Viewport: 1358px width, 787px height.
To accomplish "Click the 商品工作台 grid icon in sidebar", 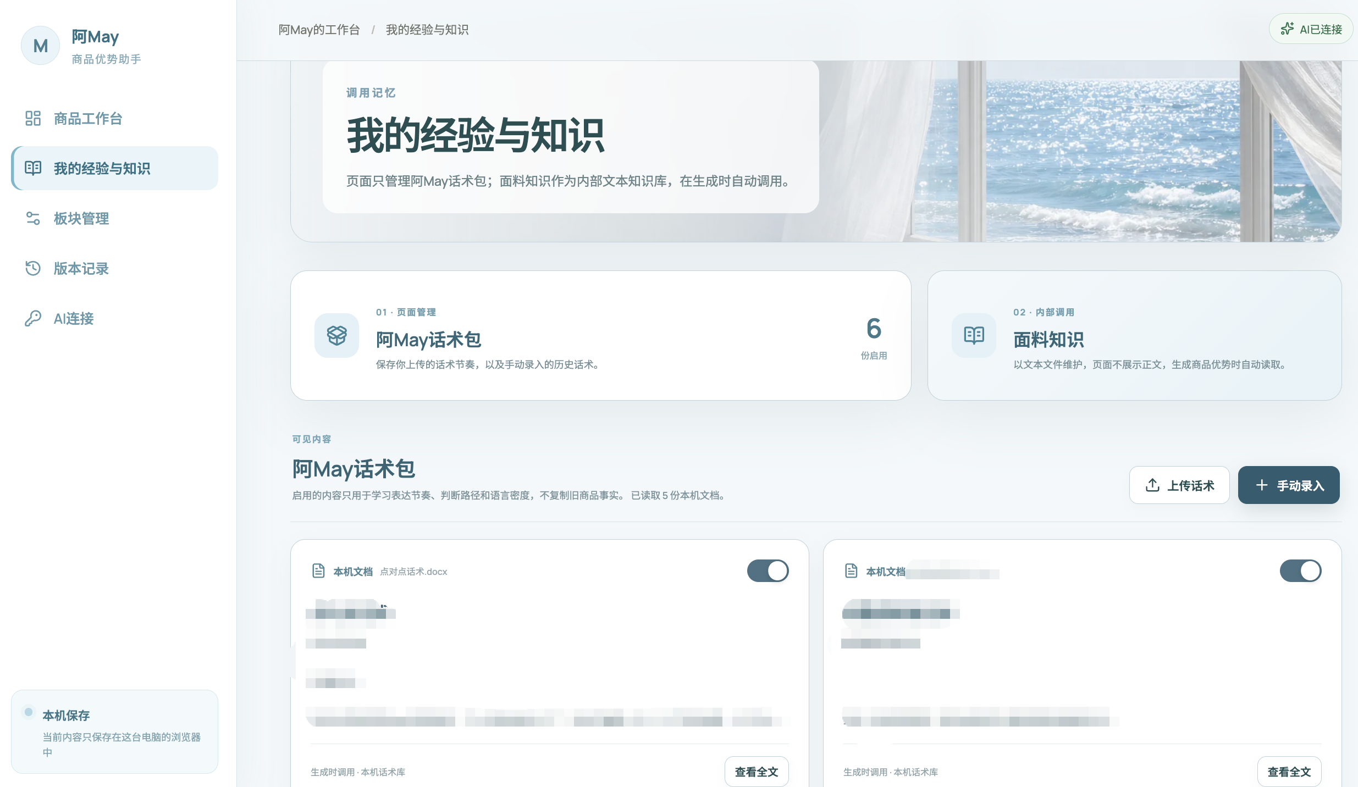I will [x=33, y=118].
